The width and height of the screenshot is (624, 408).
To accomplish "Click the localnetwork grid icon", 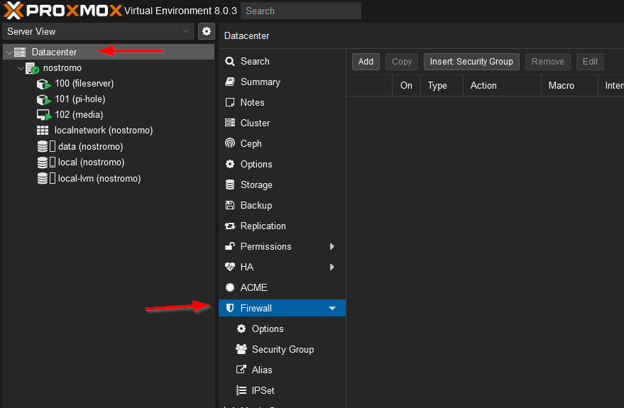I will coord(43,131).
